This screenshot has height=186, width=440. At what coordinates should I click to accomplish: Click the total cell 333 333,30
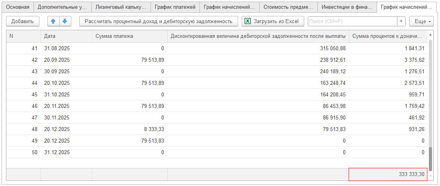[x=388, y=174]
